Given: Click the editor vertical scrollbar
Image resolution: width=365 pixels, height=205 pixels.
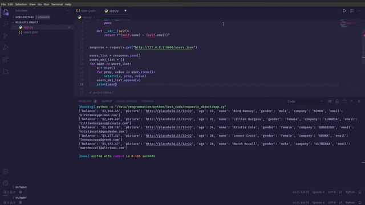Looking at the screenshot, I should point(363,58).
